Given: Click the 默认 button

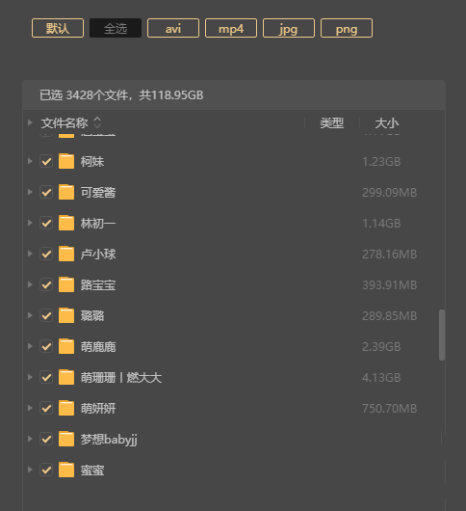Looking at the screenshot, I should [x=58, y=28].
